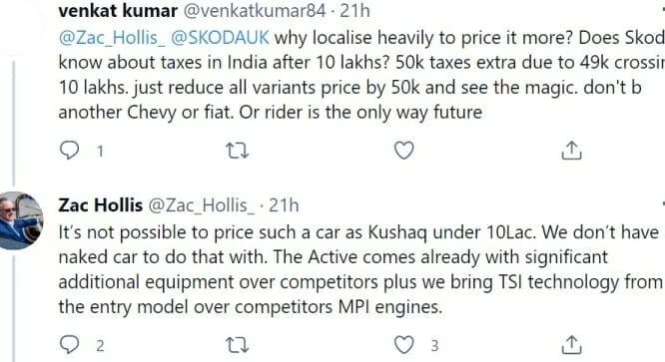This screenshot has width=665, height=362.
Task: Open venkat's tweet about taxes in India
Action: [x=361, y=75]
